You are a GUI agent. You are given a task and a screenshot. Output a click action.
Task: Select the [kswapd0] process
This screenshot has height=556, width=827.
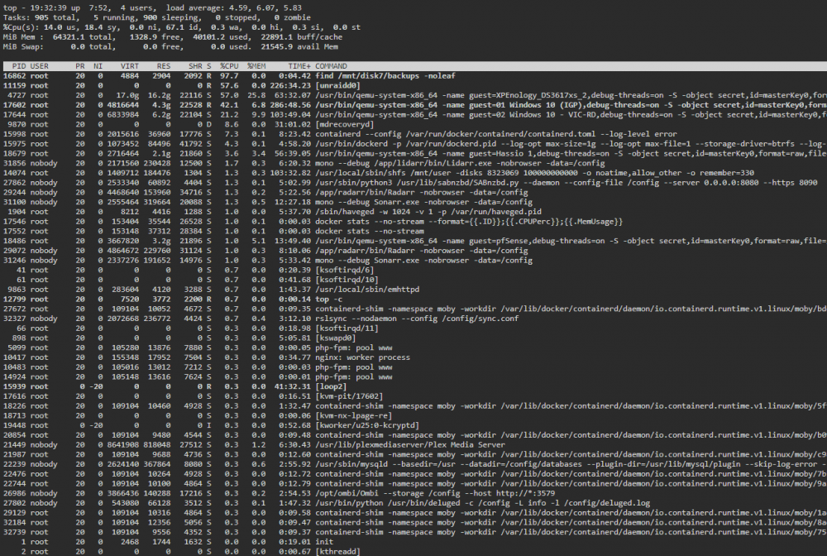point(335,338)
